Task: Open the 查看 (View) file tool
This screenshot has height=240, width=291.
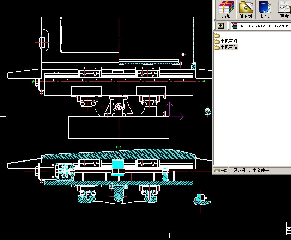Action: click(284, 10)
